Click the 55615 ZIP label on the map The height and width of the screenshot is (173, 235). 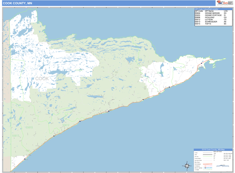29,127
